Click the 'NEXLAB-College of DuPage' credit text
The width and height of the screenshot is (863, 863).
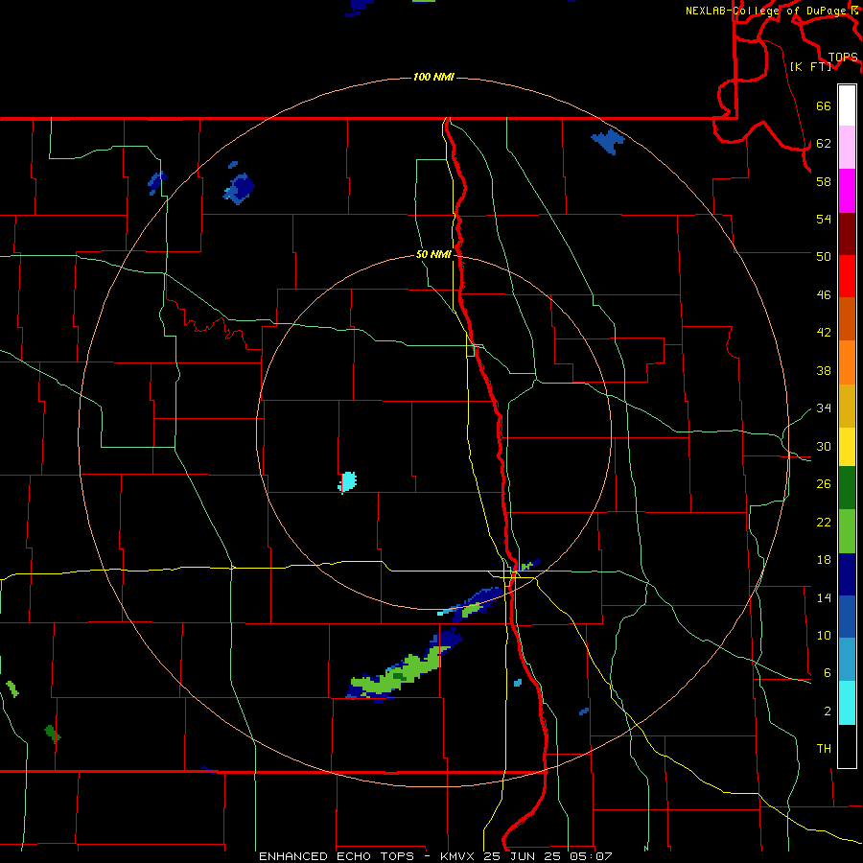(x=767, y=11)
